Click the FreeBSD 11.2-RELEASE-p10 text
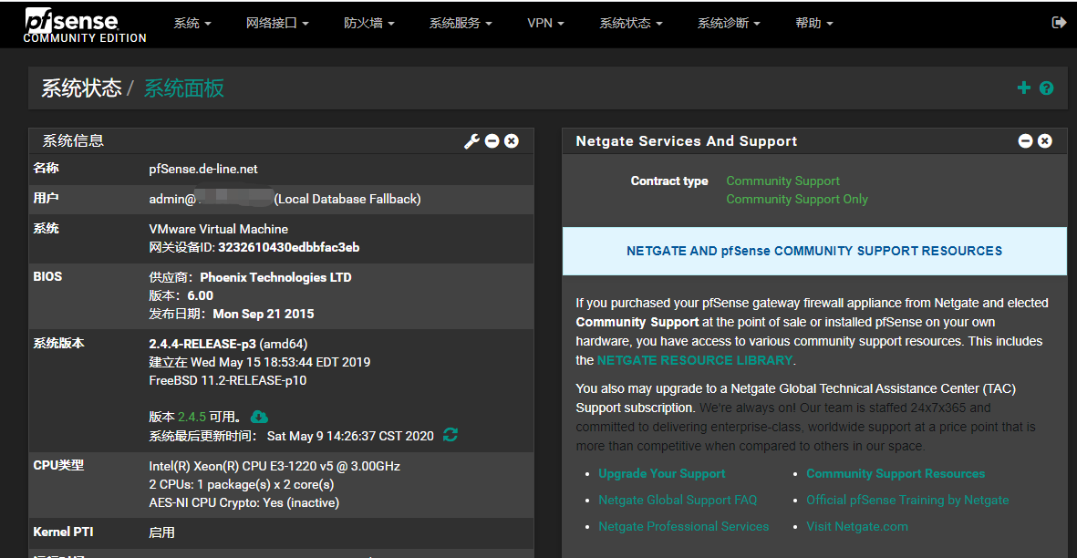The height and width of the screenshot is (558, 1077). (x=228, y=380)
